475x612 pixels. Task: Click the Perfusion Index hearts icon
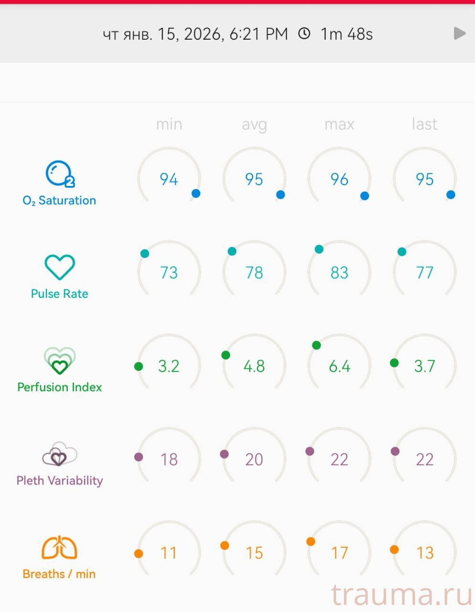[60, 361]
